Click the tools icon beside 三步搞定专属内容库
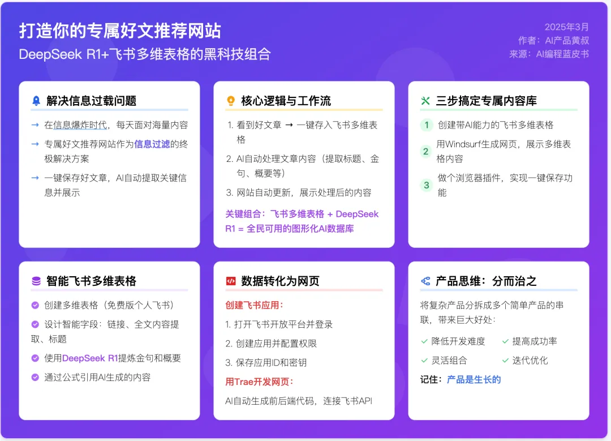Viewport: 611px width, 441px height. (425, 101)
